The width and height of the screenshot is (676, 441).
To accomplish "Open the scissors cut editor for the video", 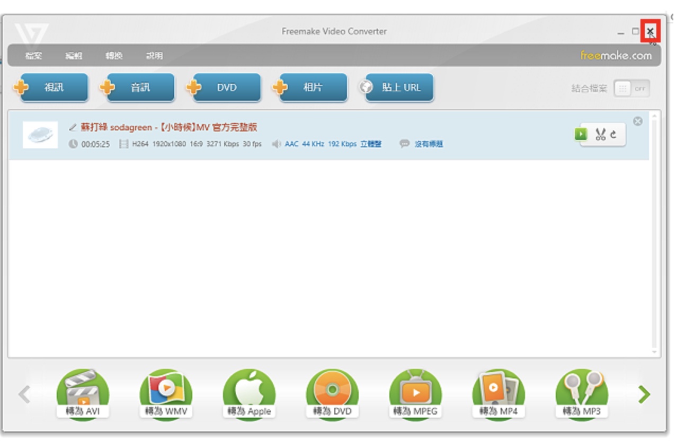I will coord(600,135).
